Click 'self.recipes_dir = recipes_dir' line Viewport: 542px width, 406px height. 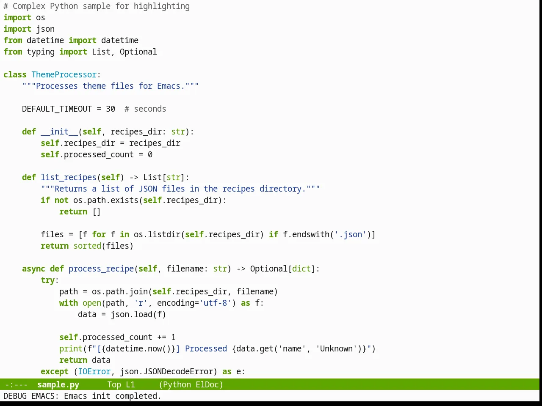[x=111, y=143]
